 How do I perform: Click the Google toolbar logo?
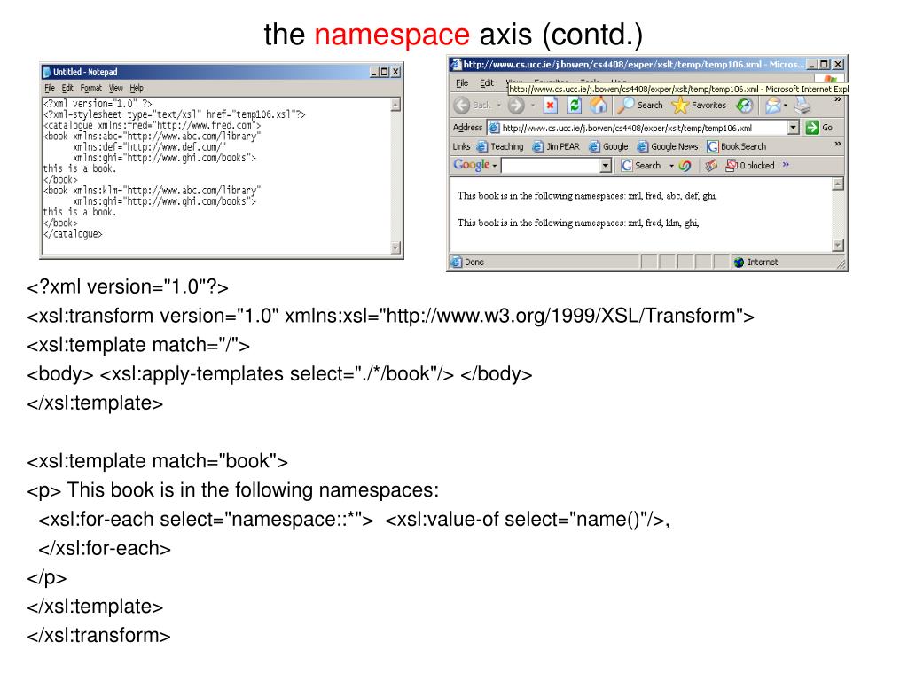pyautogui.click(x=472, y=165)
